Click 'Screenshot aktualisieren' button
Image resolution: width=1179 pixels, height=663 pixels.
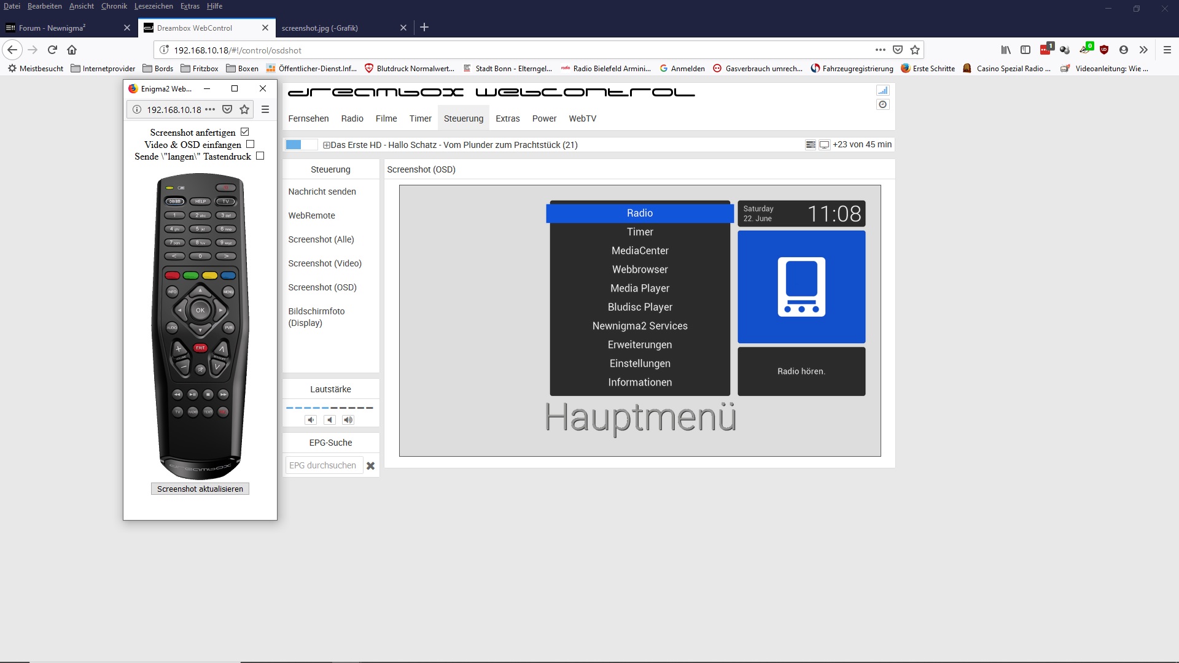coord(200,489)
